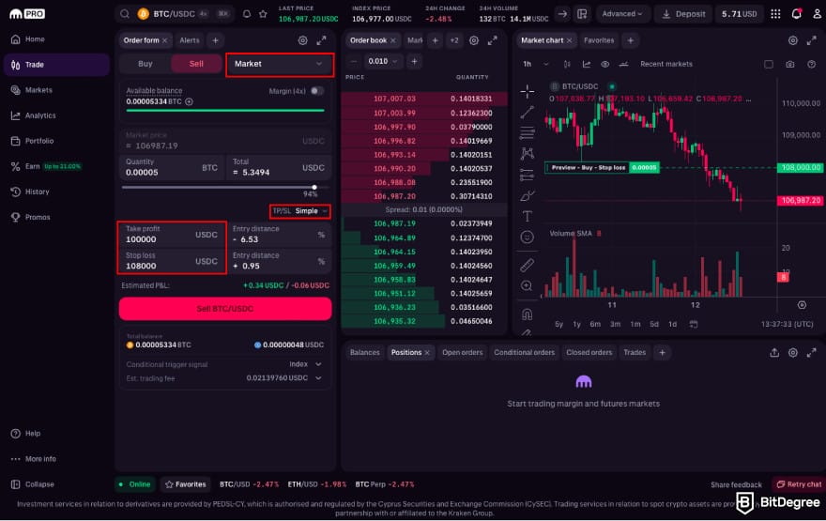826x521 pixels.
Task: Expand the Conditional trigger signal Index dropdown
Action: pyautogui.click(x=306, y=364)
